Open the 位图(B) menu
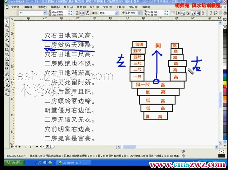Screen dimensions: 228x170 94,7
